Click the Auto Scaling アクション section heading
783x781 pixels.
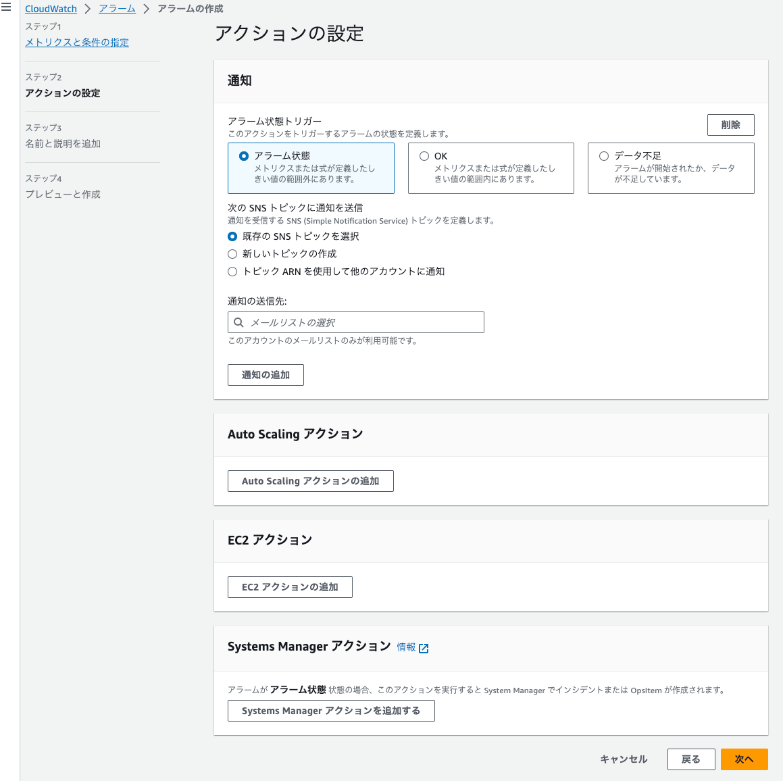click(x=295, y=434)
